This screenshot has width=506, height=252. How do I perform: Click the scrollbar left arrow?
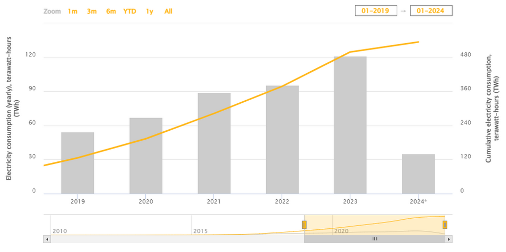[47, 239]
